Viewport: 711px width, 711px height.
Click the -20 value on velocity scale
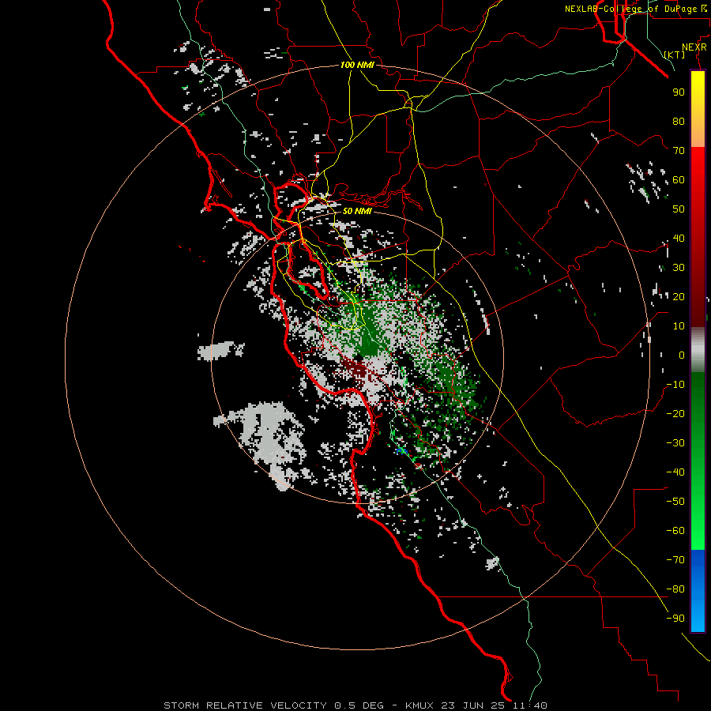point(675,413)
